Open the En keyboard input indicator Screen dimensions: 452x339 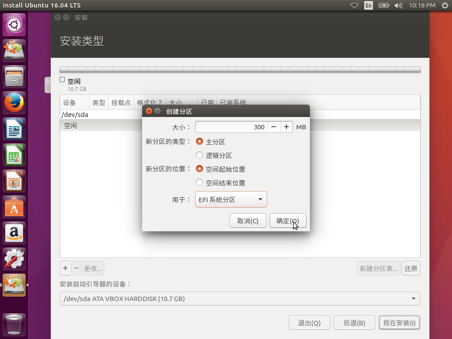[369, 5]
